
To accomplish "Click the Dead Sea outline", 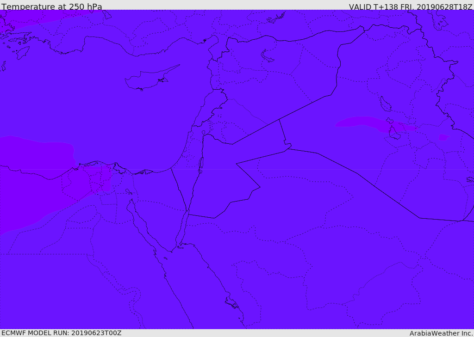I will pyautogui.click(x=201, y=165).
